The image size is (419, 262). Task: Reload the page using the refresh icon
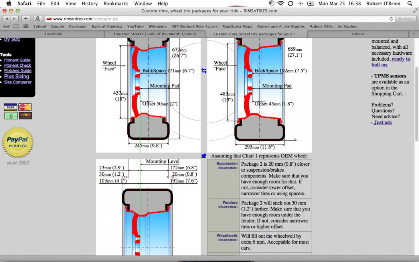click(391, 19)
